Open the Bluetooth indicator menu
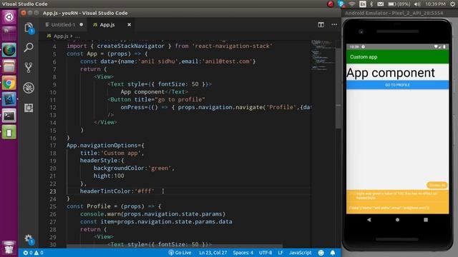This screenshot has width=458, height=257. pos(371,4)
